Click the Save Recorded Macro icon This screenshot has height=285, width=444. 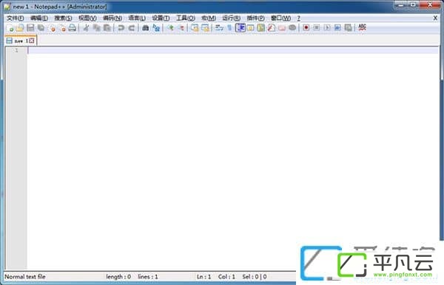point(348,27)
